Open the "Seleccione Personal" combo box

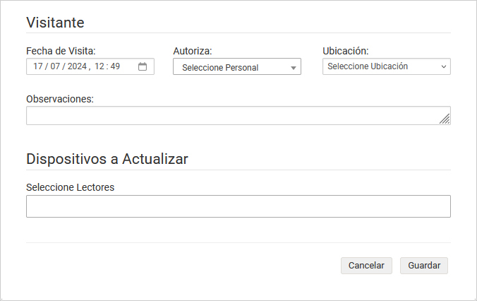236,67
